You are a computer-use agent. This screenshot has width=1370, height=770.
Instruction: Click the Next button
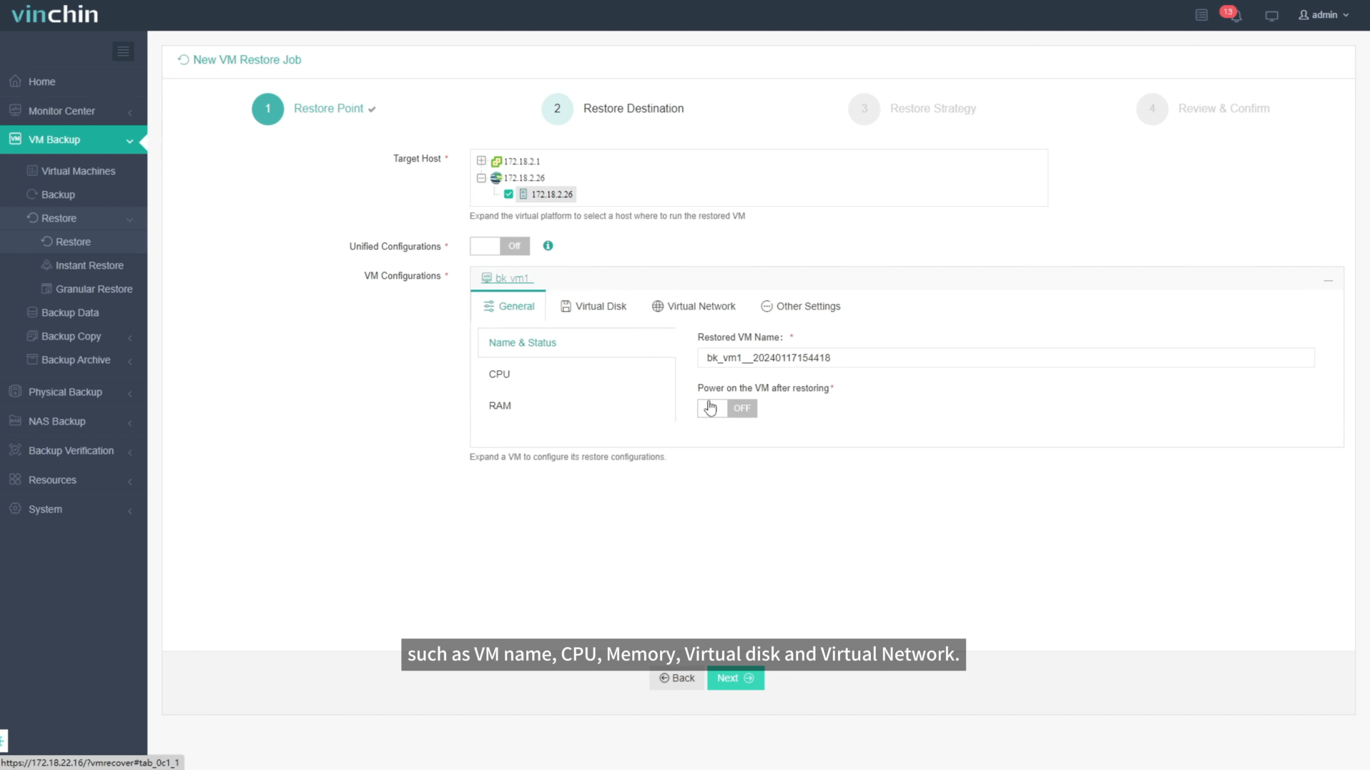[735, 678]
